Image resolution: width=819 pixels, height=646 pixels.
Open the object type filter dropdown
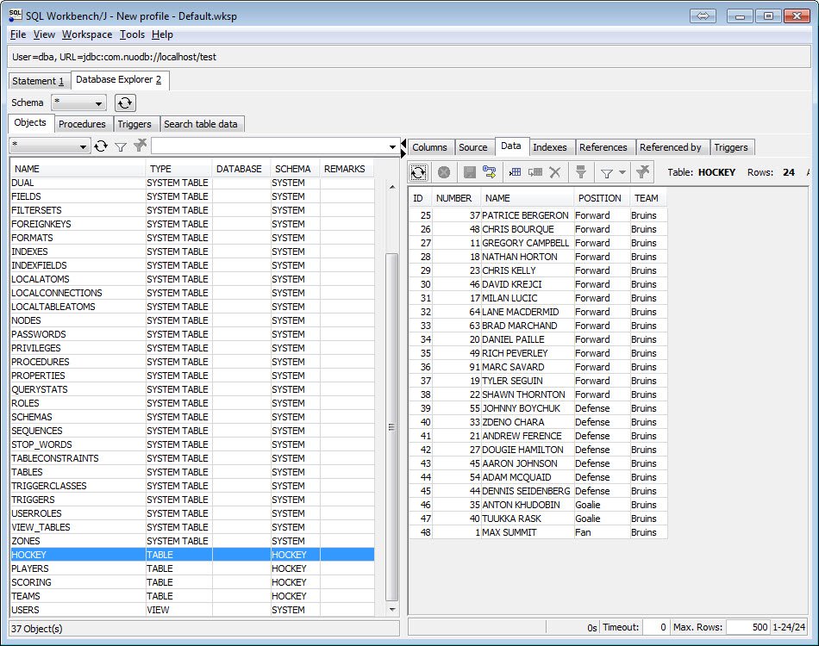click(x=50, y=146)
